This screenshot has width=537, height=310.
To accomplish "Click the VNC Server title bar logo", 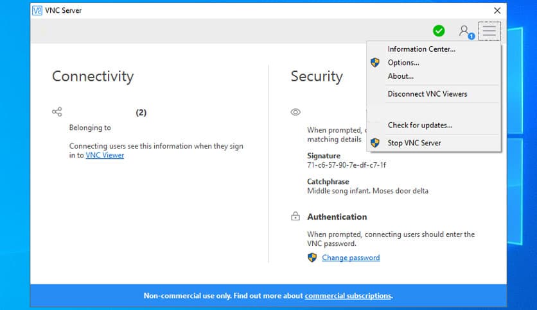I will coord(37,11).
